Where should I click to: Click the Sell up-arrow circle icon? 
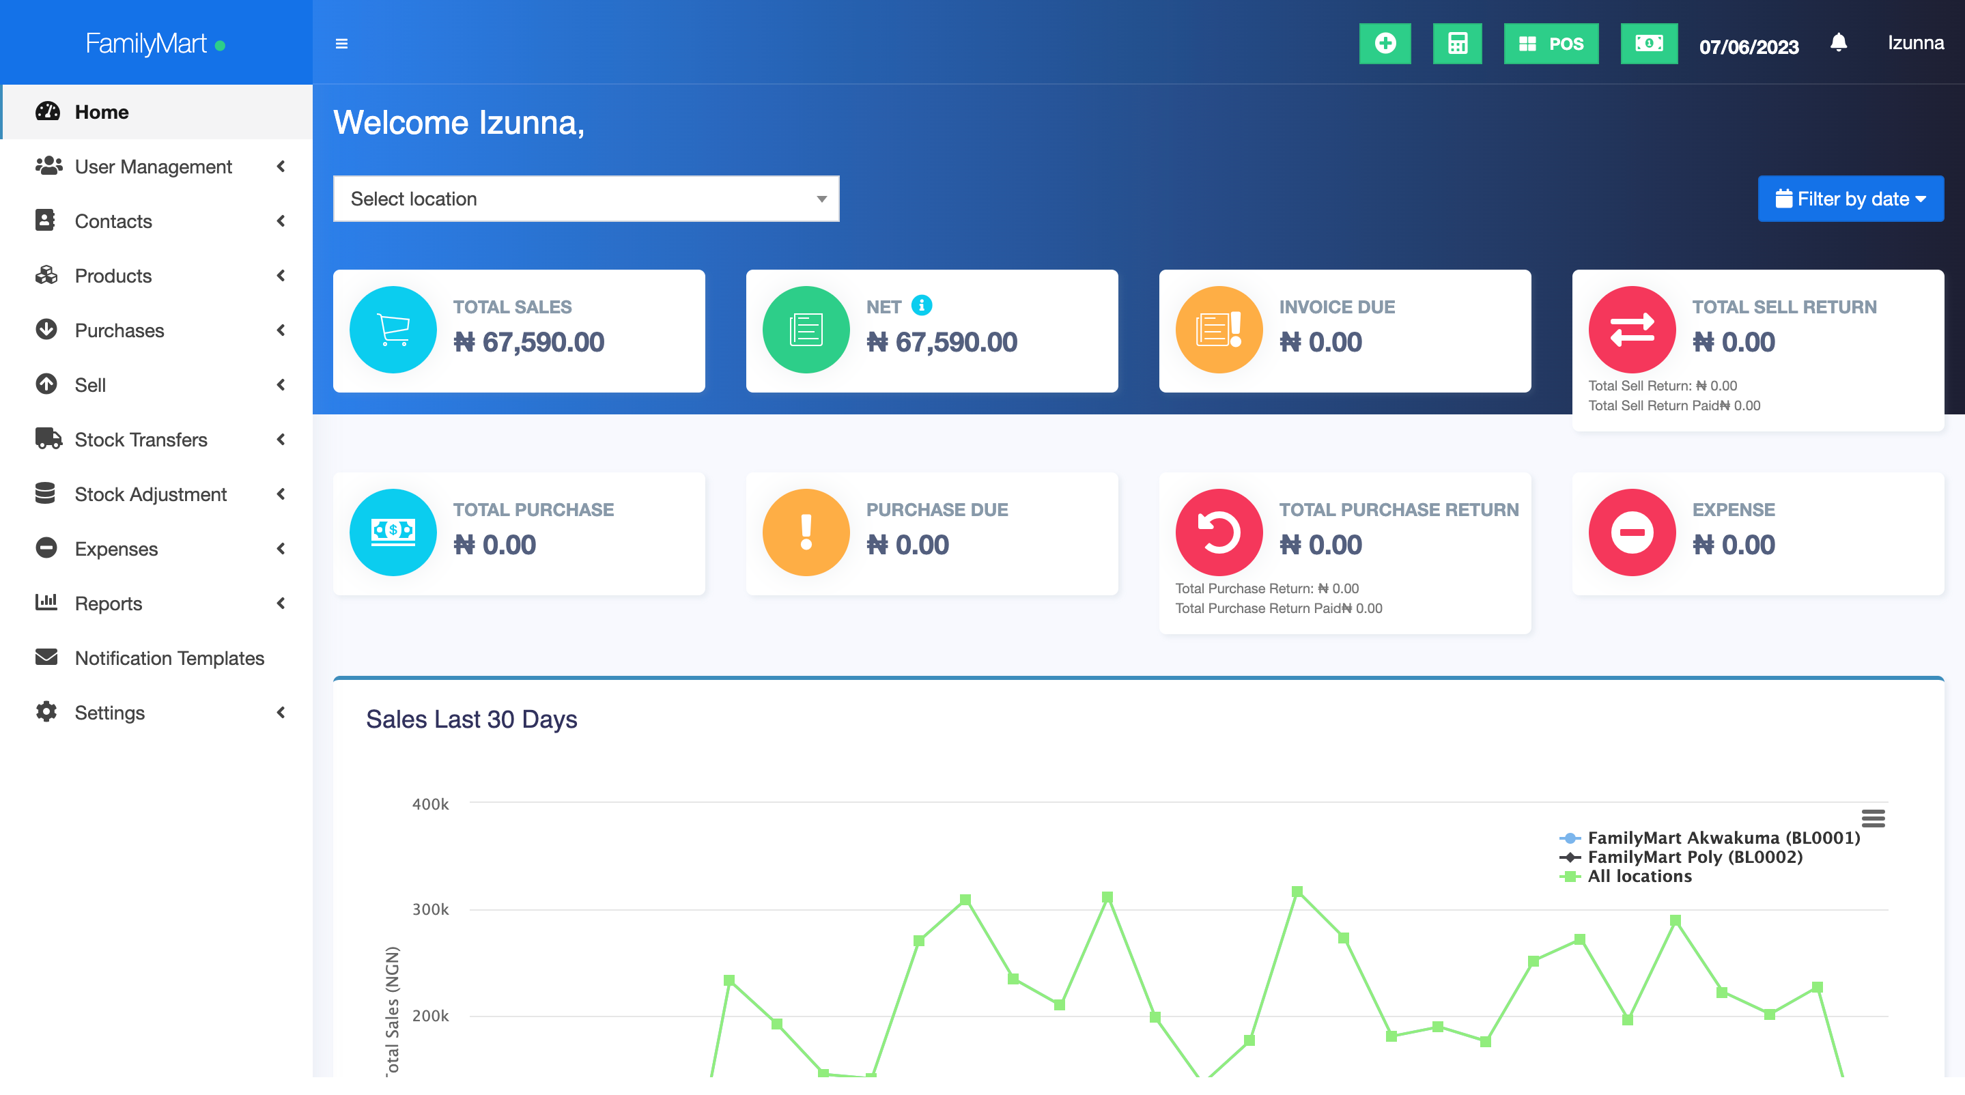[x=46, y=384]
